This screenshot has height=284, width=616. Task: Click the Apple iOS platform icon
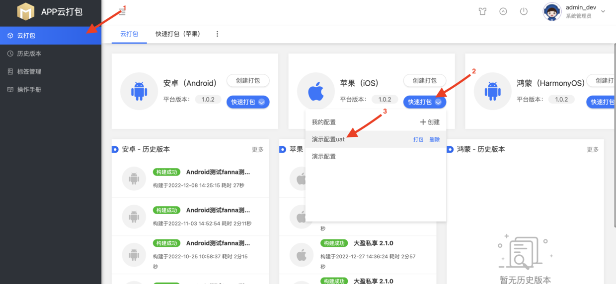(316, 91)
